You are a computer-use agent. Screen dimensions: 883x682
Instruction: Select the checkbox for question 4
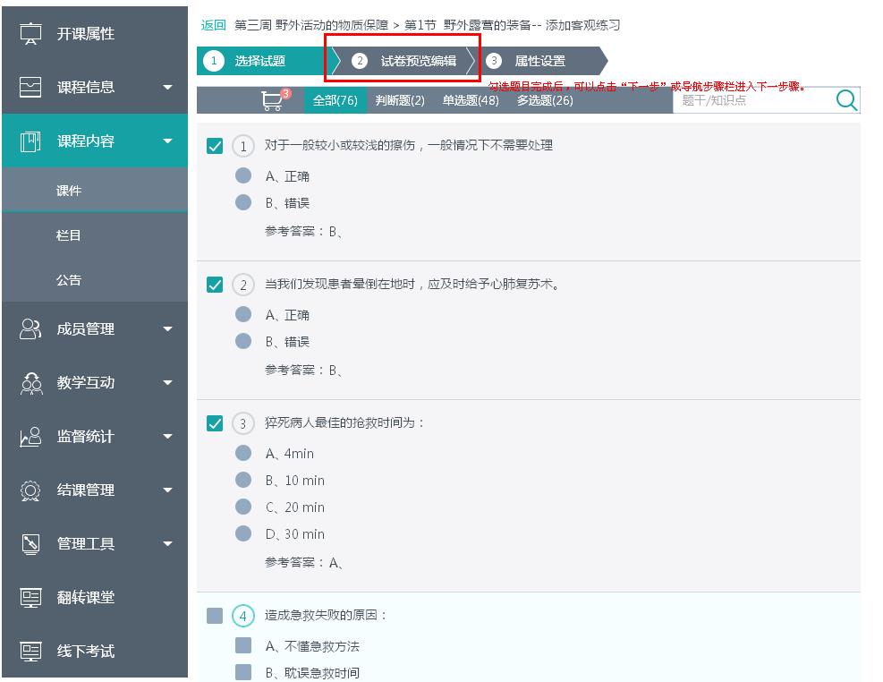(215, 616)
